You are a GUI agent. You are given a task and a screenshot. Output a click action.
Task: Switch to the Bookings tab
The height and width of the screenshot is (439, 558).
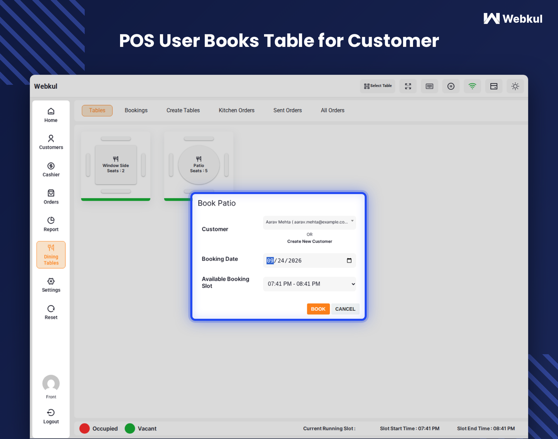point(136,110)
